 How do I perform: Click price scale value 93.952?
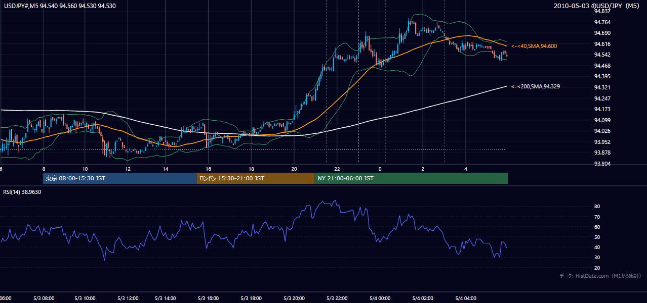coord(602,142)
